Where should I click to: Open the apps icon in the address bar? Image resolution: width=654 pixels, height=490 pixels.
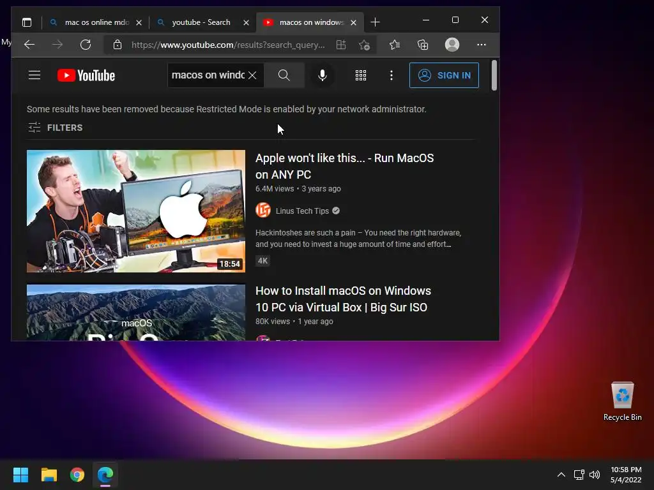341,45
